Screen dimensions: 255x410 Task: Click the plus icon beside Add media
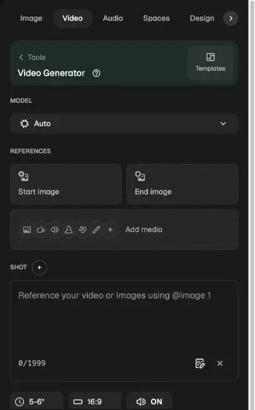coord(110,230)
